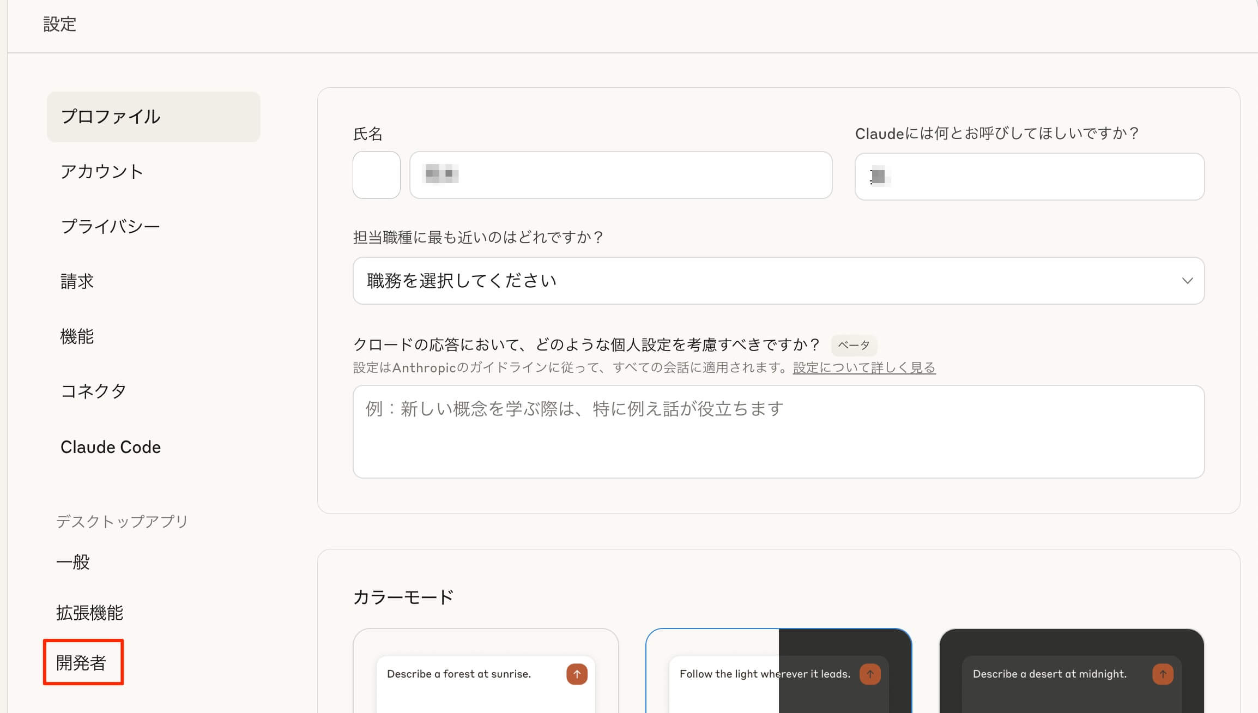Viewport: 1258px width, 713px height.
Task: Go to the 請求 billing section
Action: point(77,281)
